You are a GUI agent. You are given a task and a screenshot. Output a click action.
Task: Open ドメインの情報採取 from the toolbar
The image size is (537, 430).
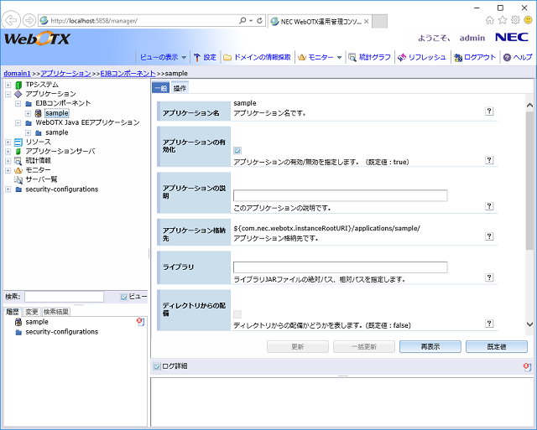click(x=227, y=57)
